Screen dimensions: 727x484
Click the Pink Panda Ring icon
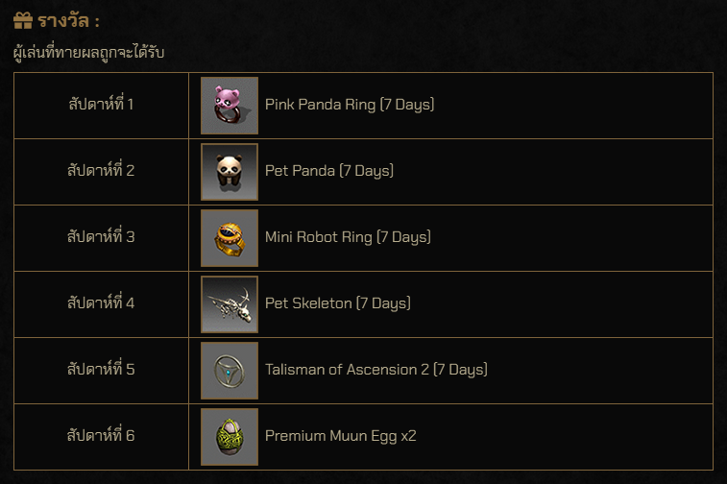(x=229, y=105)
